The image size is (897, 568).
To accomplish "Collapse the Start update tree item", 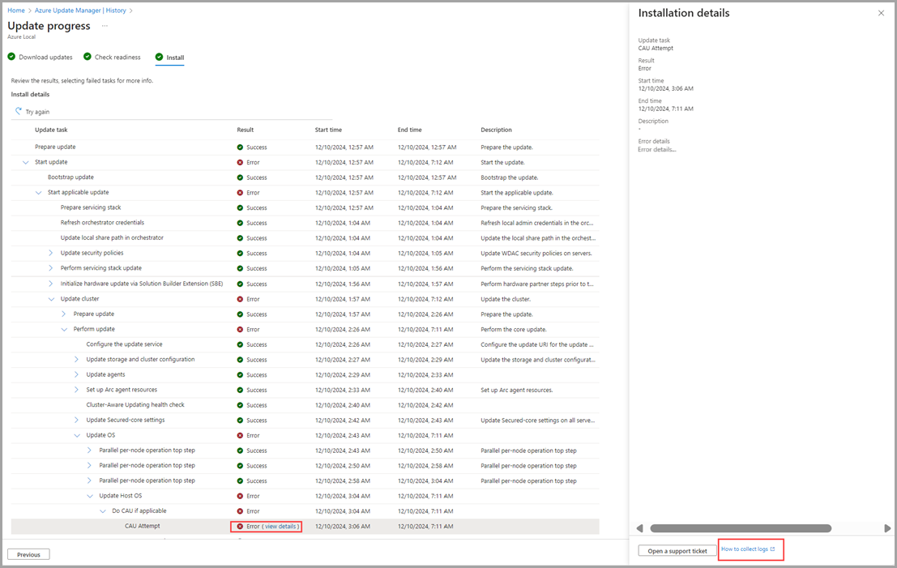I will click(25, 162).
